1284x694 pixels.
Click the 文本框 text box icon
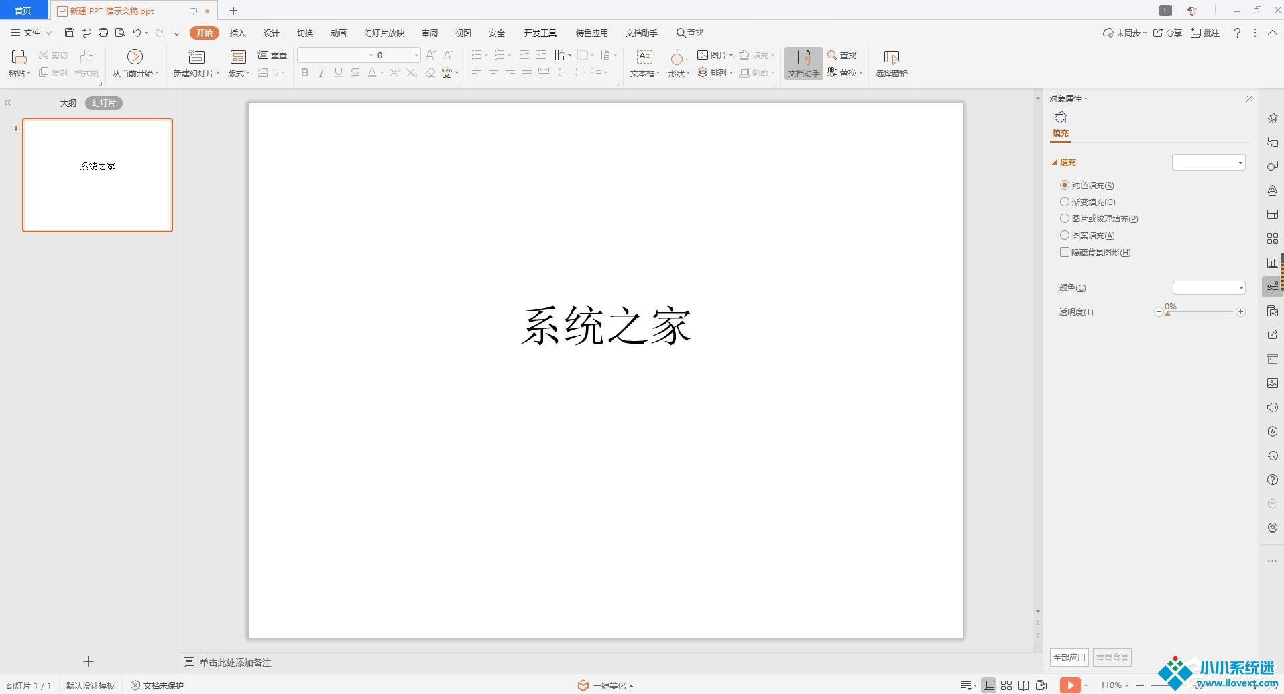(644, 57)
